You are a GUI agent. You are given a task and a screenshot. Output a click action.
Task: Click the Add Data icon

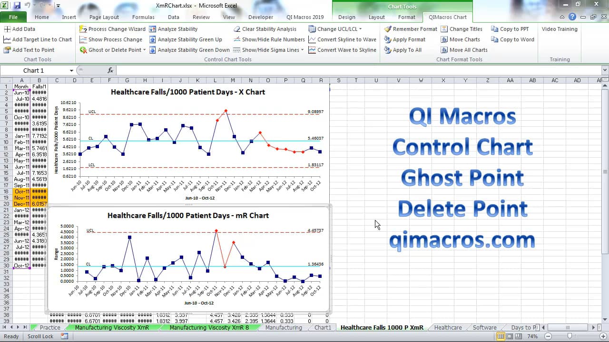tap(7, 29)
